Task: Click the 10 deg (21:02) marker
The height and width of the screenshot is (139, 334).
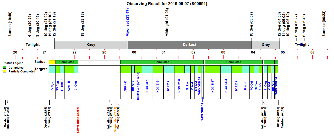Action: (x=46, y=24)
